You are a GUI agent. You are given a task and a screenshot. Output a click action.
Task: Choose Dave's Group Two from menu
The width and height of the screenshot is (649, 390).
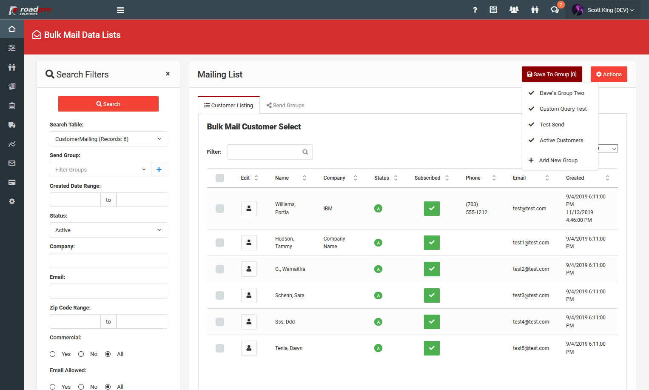[x=560, y=93]
